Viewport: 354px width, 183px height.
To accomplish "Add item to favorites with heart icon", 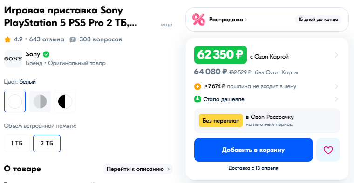I will pos(328,150).
